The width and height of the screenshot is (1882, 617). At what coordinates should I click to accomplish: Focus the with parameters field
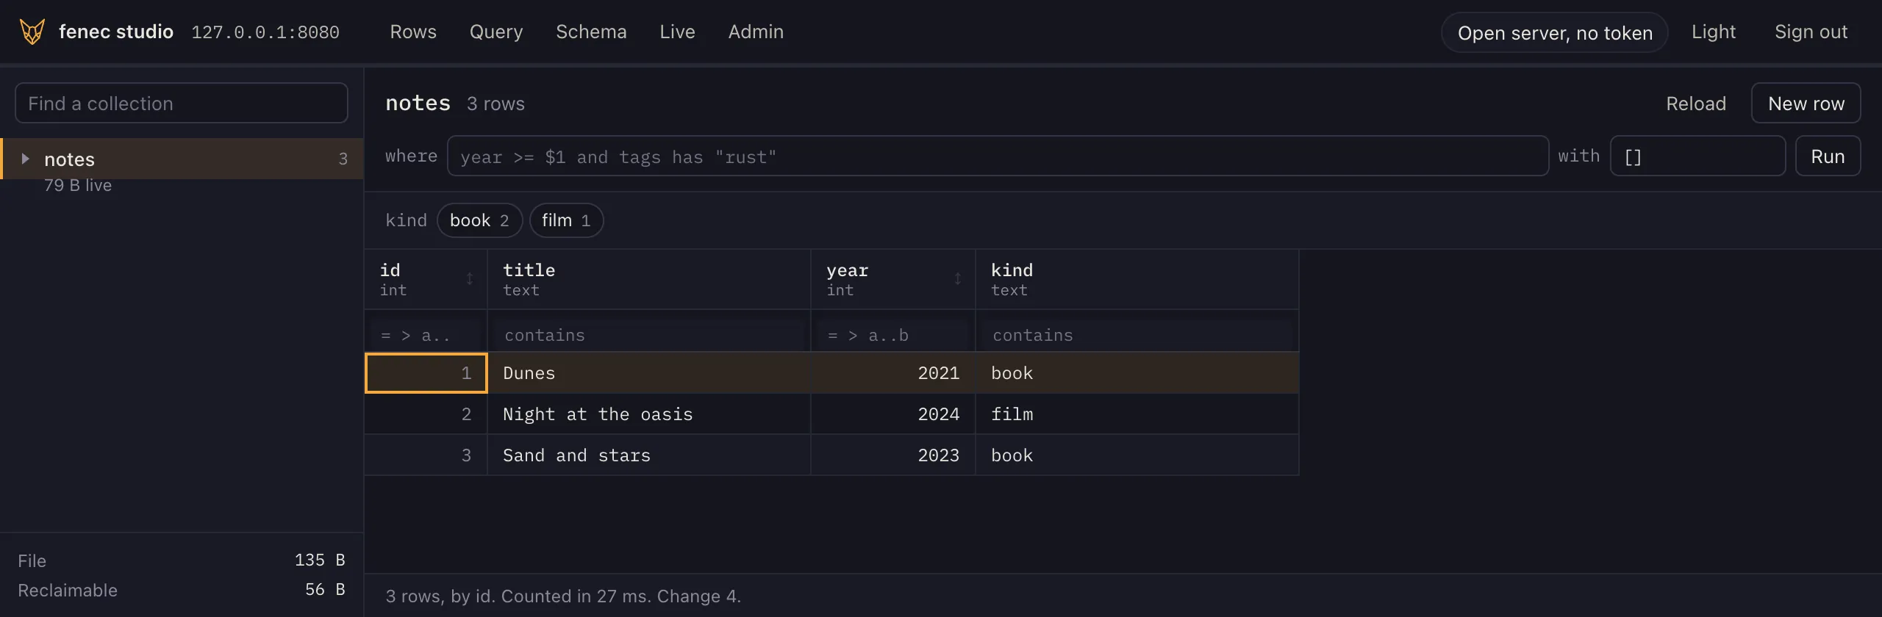tap(1697, 156)
